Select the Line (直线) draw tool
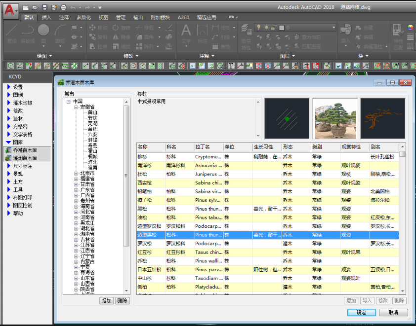This screenshot has width=416, height=326. click(x=12, y=33)
